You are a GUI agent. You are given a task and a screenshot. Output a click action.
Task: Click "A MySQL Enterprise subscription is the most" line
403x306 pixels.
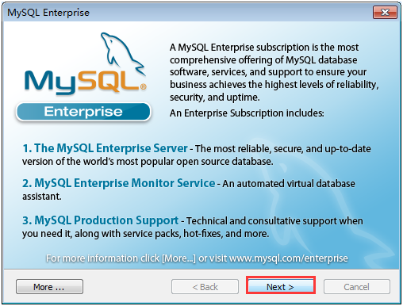tap(264, 48)
